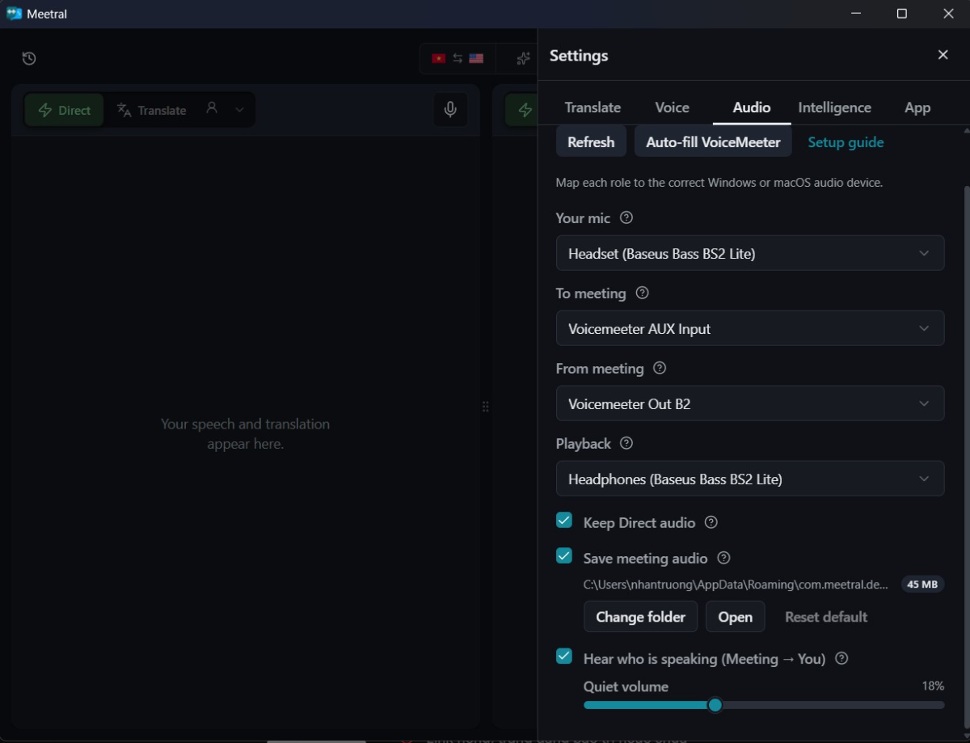
Task: Open the Setup guide link
Action: click(x=846, y=142)
